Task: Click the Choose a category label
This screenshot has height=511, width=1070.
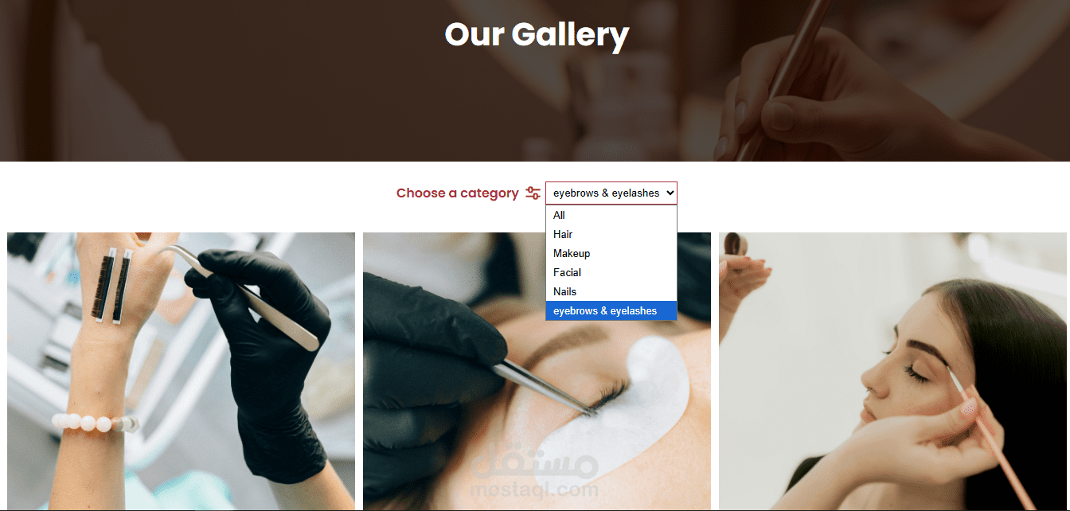Action: [x=457, y=193]
